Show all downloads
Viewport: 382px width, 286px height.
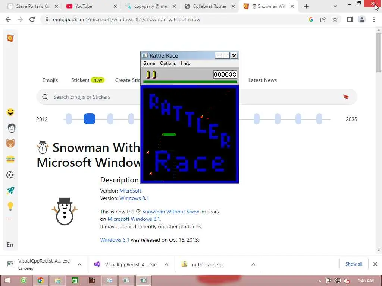pos(354,264)
